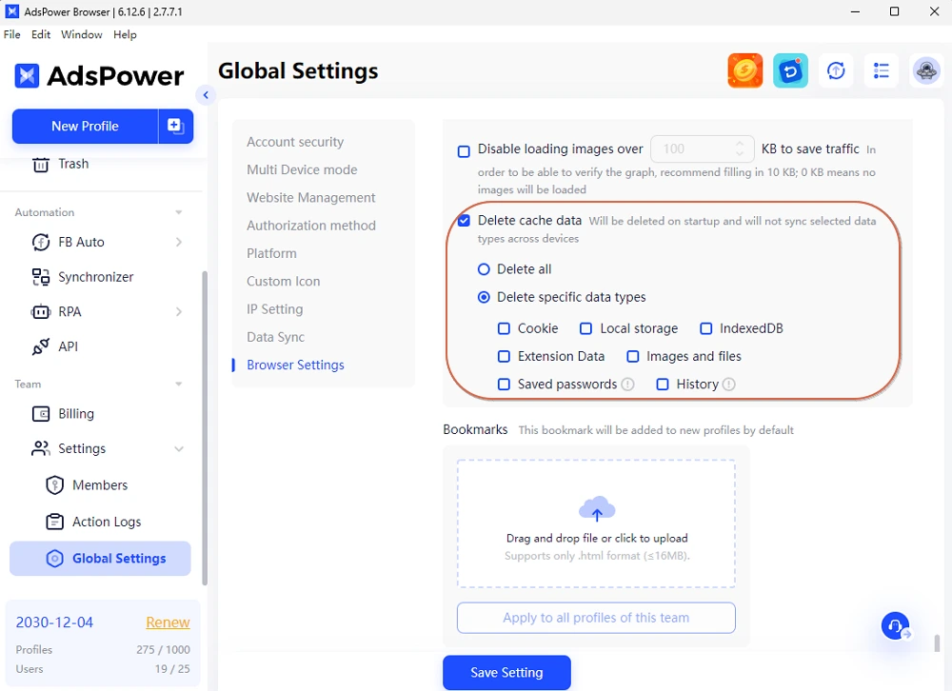Click the customer support headset button

(x=896, y=626)
